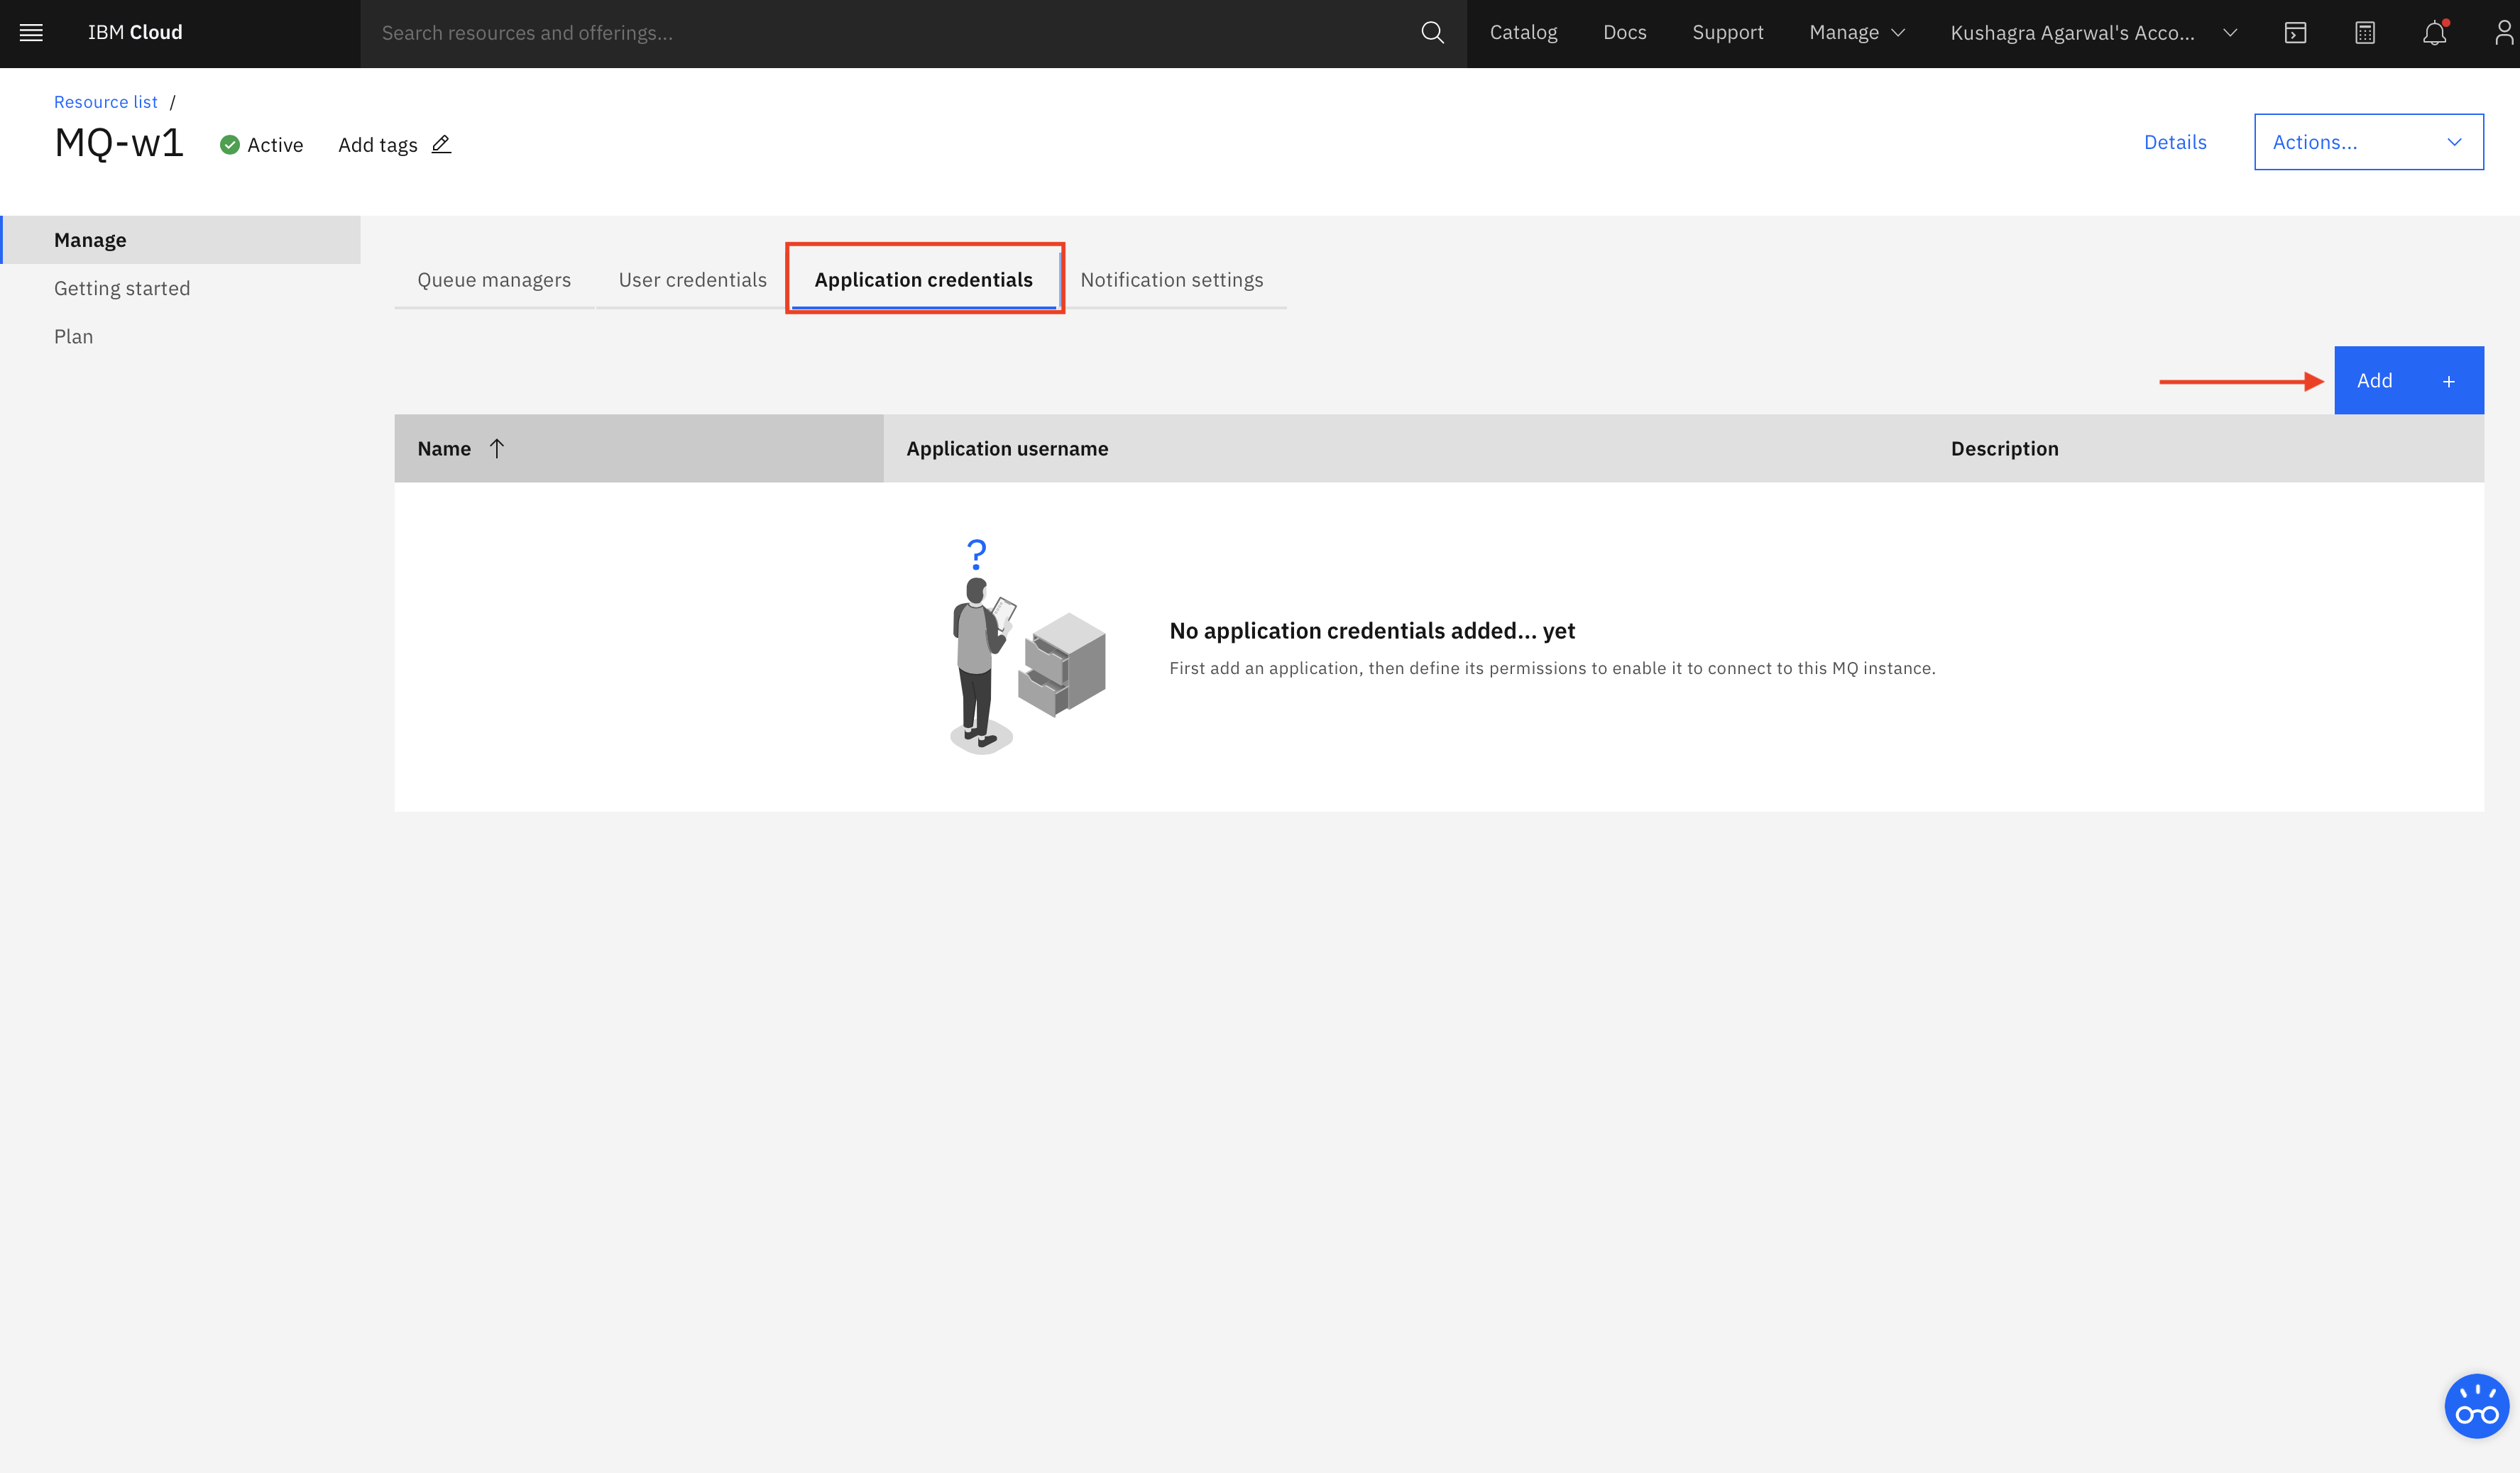Sort by Name column arrow
The height and width of the screenshot is (1473, 2520).
tap(497, 448)
